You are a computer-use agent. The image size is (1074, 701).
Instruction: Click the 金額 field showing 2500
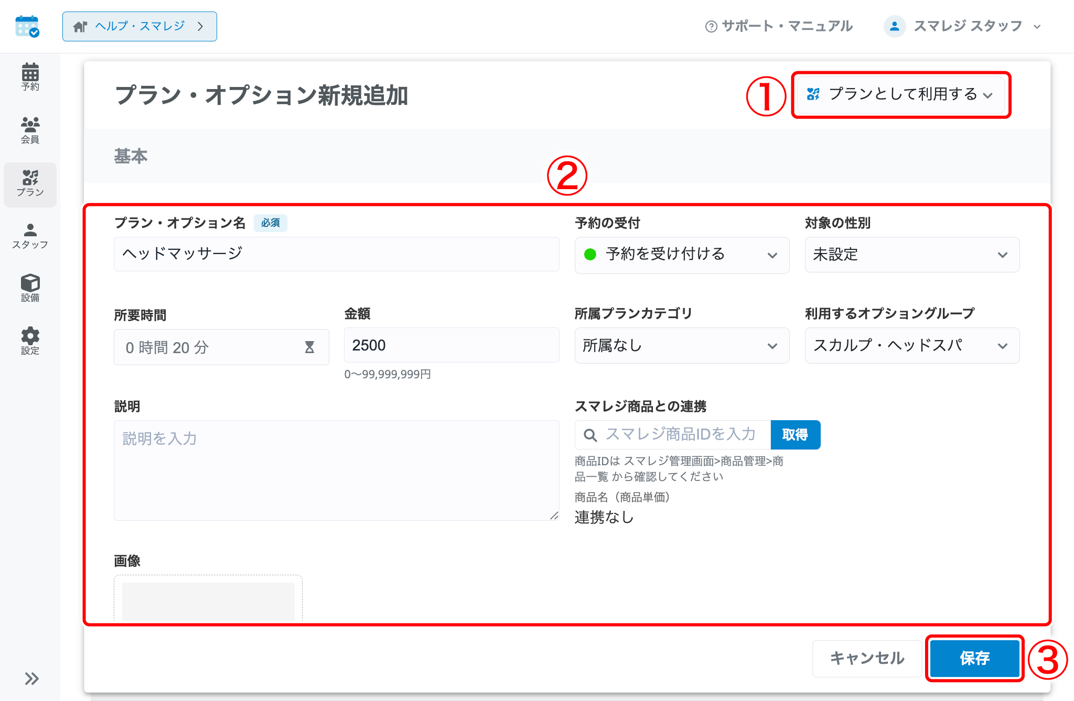click(x=452, y=345)
